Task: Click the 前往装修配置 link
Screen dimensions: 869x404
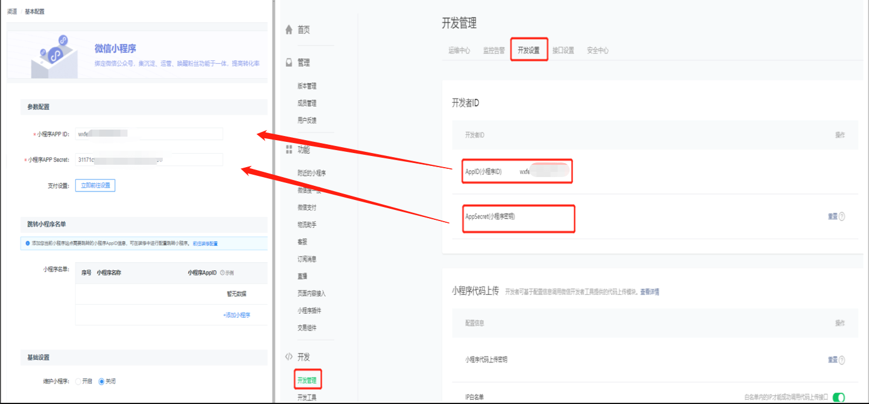Action: [205, 243]
